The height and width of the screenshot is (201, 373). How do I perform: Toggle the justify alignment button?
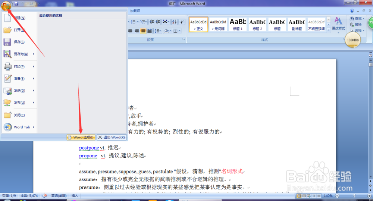click(x=143, y=31)
